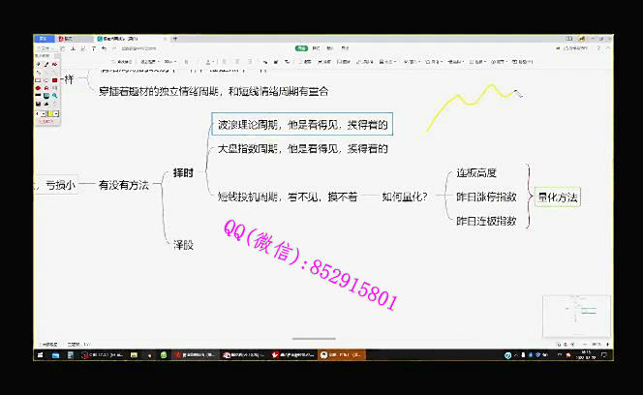Select the green highlighted ribbon tab
This screenshot has height=395, width=643.
[x=301, y=46]
